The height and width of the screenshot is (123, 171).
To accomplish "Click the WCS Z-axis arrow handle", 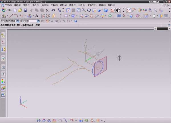I will pos(85,44).
